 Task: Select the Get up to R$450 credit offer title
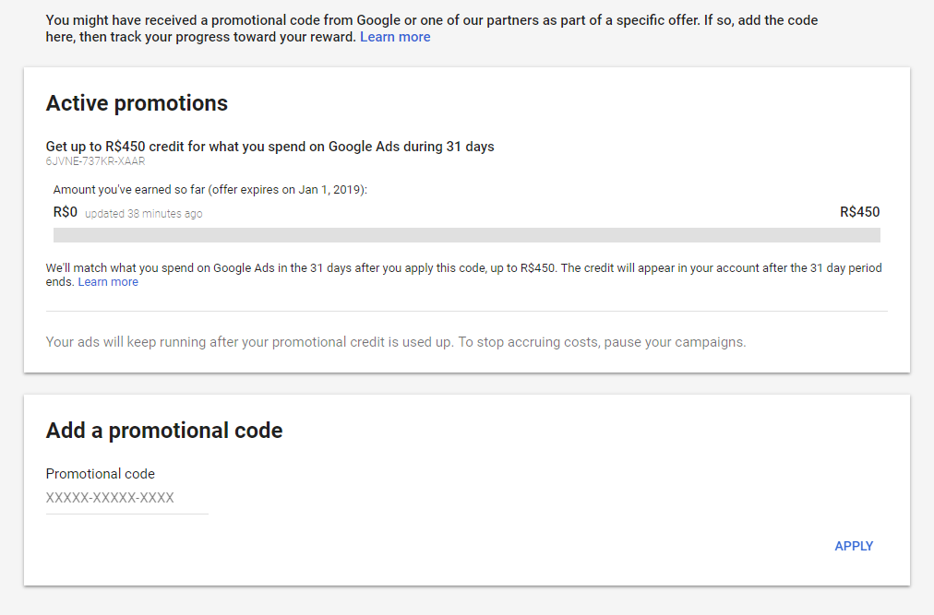point(269,147)
